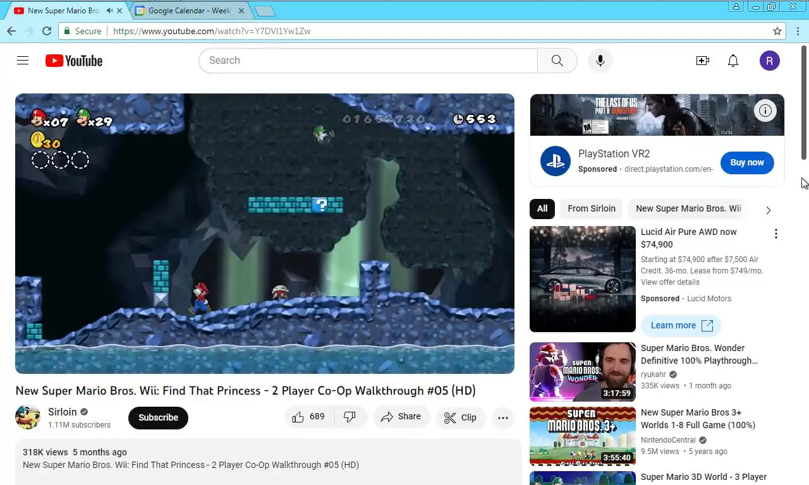Image resolution: width=809 pixels, height=485 pixels.
Task: Select the New Super Mario Bros browser tab
Action: click(63, 11)
